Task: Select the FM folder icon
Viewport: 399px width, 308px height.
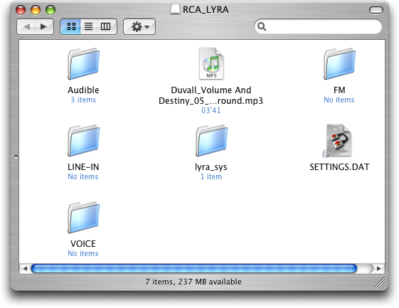Action: (339, 63)
